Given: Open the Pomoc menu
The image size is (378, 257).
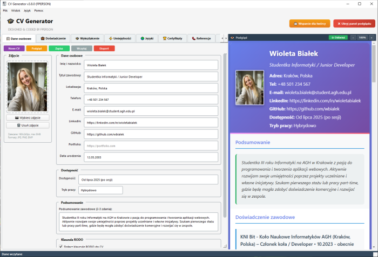Looking at the screenshot, I should point(39,11).
